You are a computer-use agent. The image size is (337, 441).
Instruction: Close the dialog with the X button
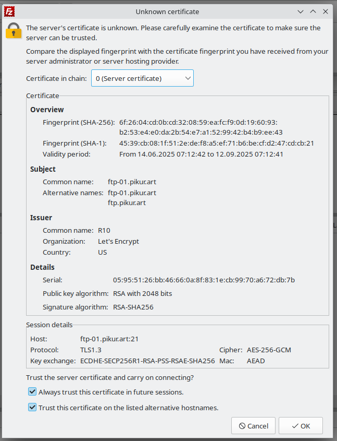pos(326,11)
